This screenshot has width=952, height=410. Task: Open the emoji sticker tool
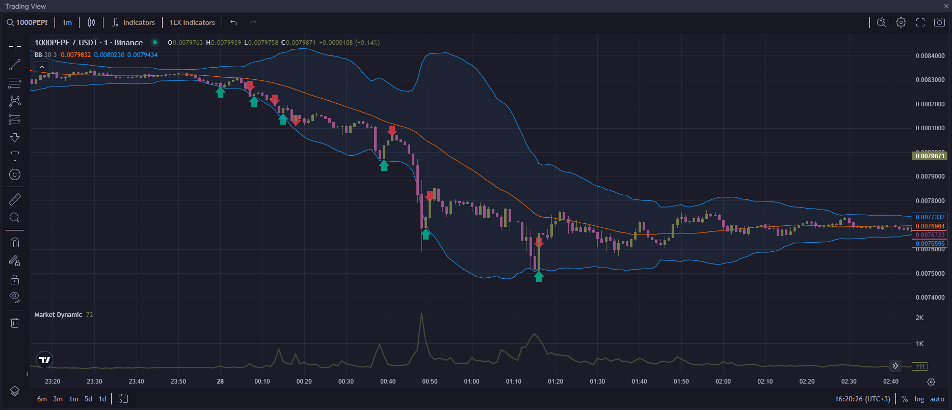[x=15, y=174]
